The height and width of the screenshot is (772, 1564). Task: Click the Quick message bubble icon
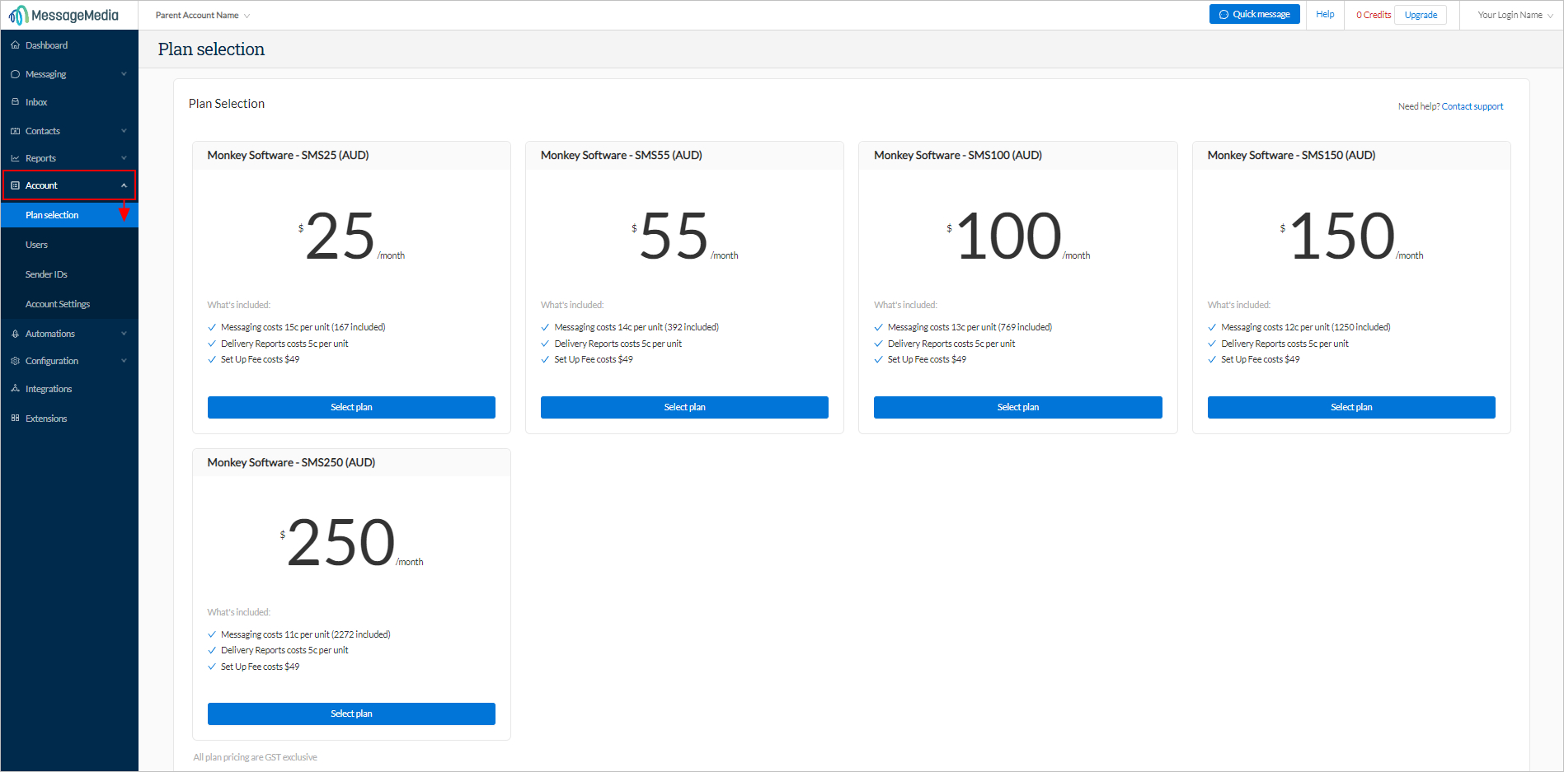[x=1223, y=15]
